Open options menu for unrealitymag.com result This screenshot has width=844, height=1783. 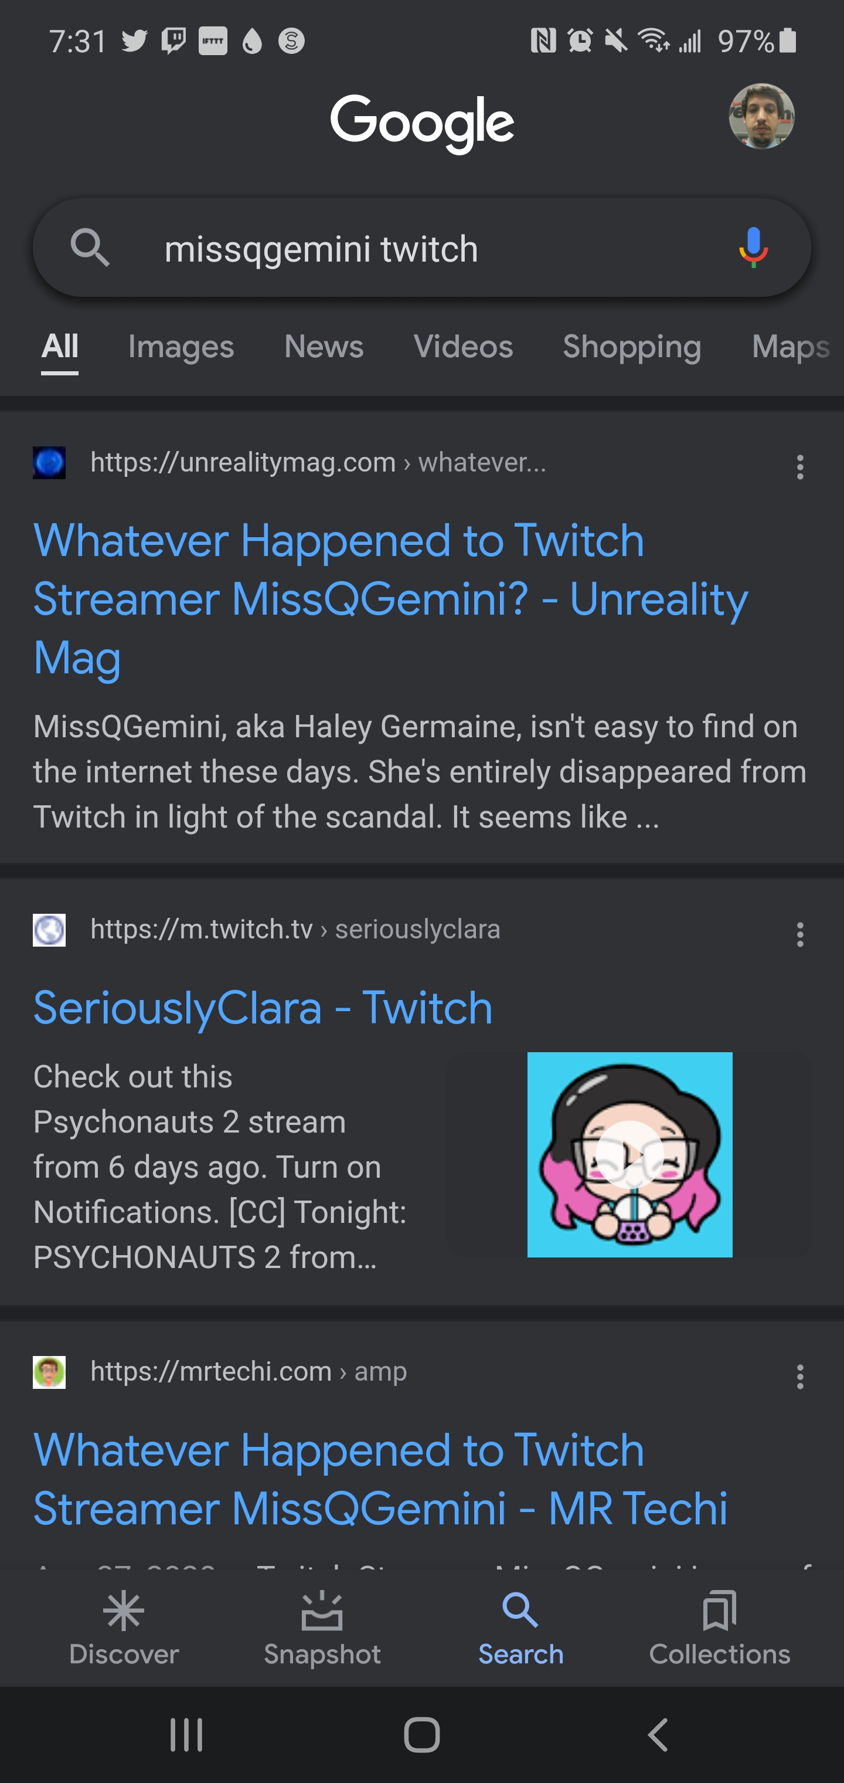point(799,467)
